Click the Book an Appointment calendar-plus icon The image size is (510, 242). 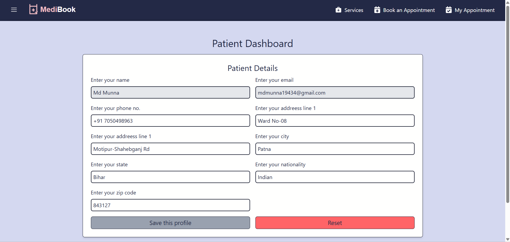[x=377, y=10]
